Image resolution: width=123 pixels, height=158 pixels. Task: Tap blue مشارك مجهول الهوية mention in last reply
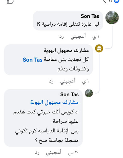click(x=54, y=102)
